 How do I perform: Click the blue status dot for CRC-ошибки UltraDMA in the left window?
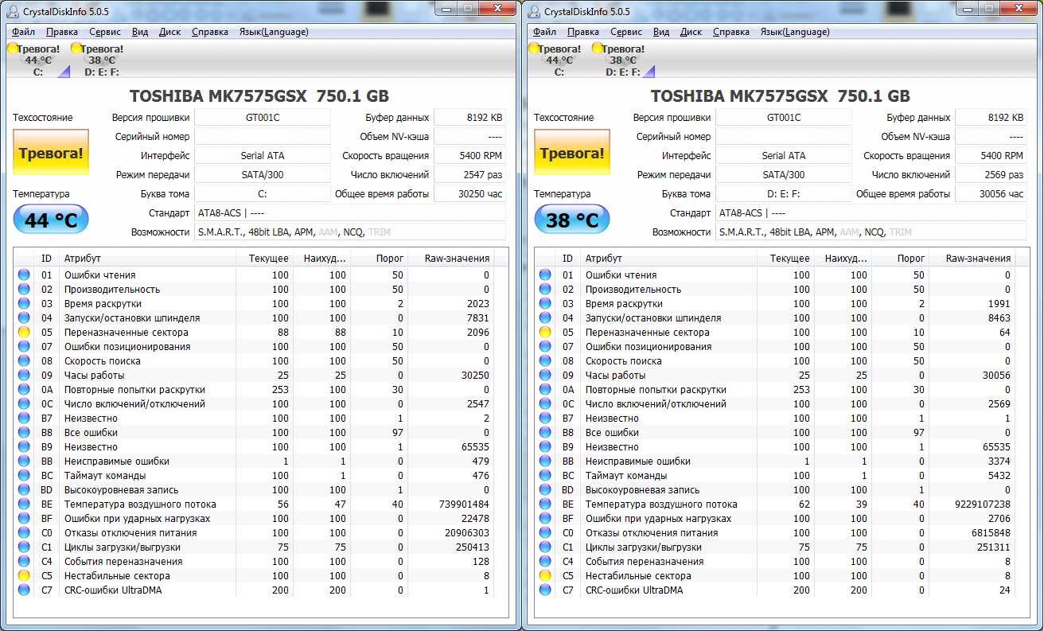point(24,590)
